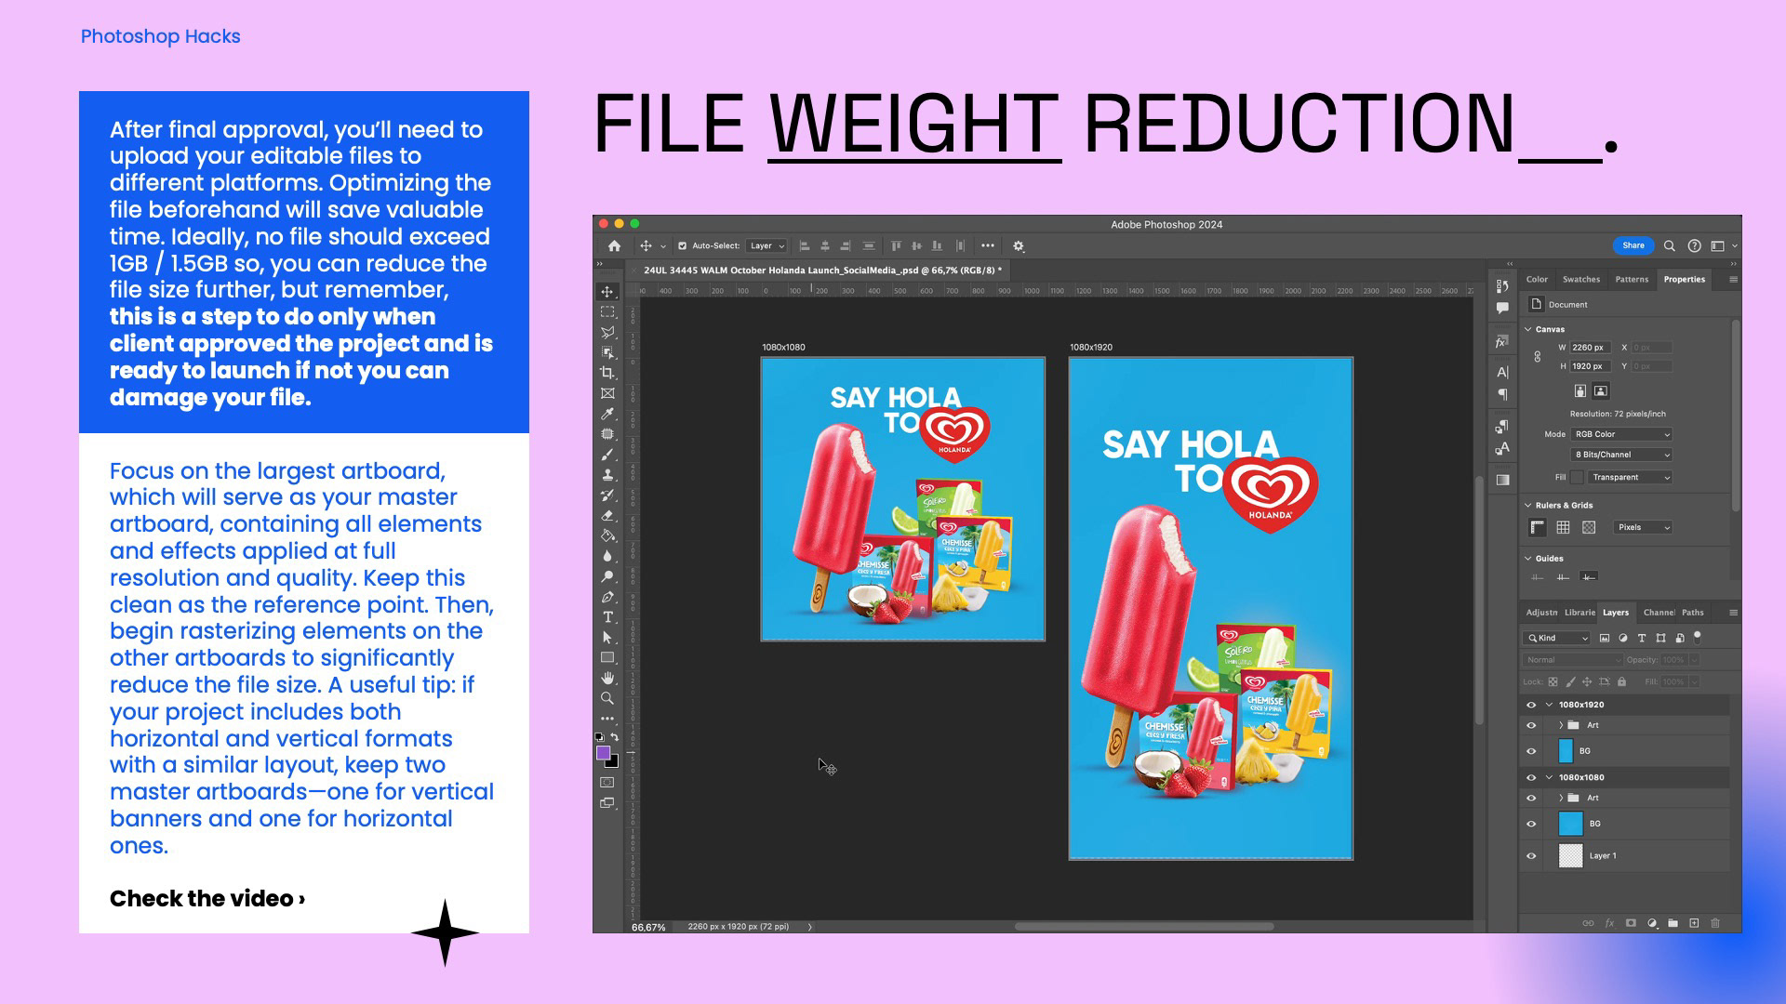Screen dimensions: 1786x1004
Task: Collapse the Canvas section
Action: tap(1528, 329)
